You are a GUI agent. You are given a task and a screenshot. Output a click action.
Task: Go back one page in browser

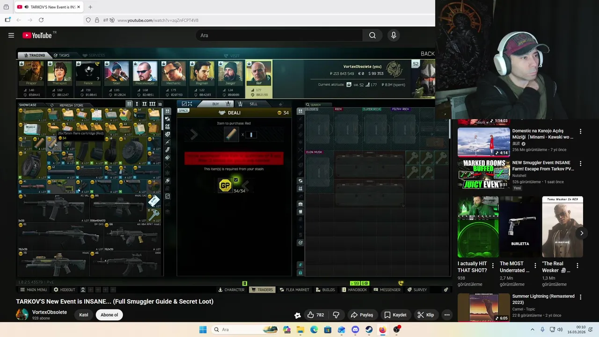click(x=19, y=20)
